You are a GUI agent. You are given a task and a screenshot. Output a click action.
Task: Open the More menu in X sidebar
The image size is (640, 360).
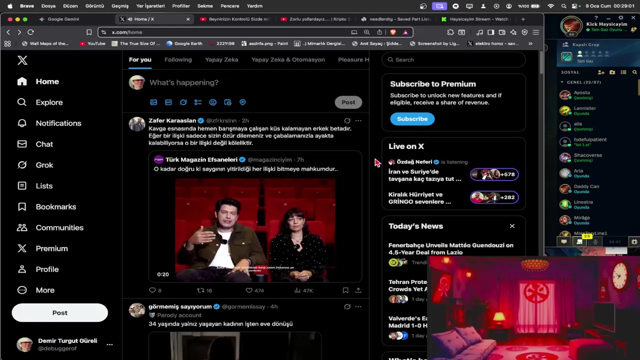point(35,290)
